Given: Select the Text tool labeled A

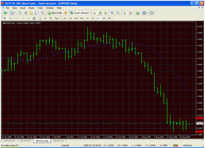Looking at the screenshot, I should [x=45, y=18].
